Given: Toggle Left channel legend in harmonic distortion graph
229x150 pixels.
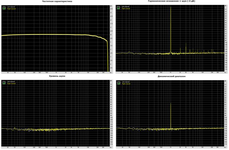Looking at the screenshot, I should 125,7.
